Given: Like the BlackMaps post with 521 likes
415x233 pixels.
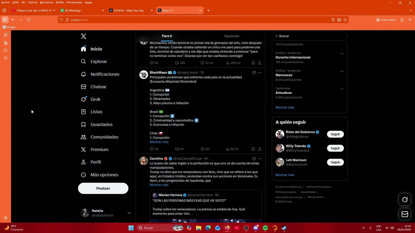Looking at the screenshot, I should click(205, 149).
